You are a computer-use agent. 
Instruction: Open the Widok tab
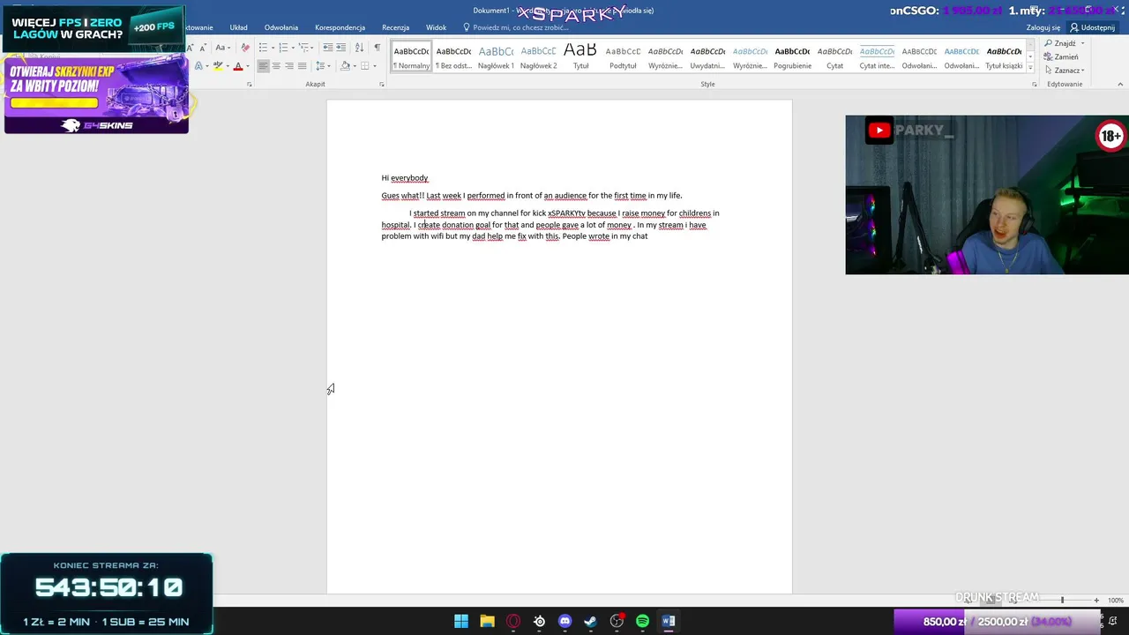tap(436, 27)
